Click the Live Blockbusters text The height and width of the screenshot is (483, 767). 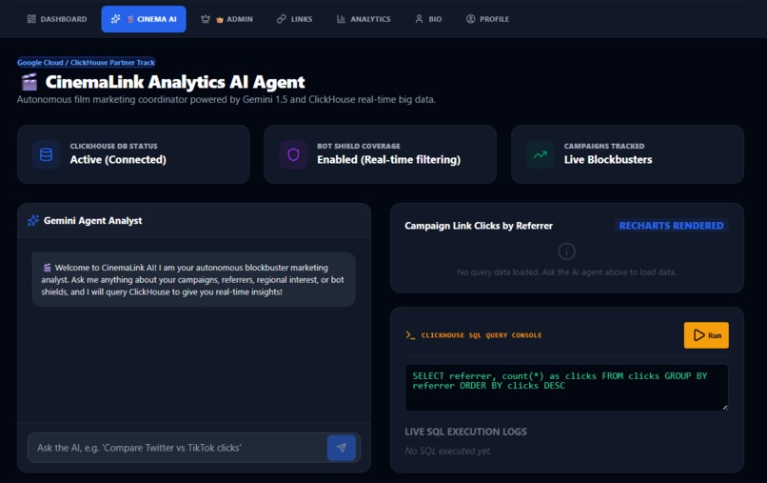[608, 160]
